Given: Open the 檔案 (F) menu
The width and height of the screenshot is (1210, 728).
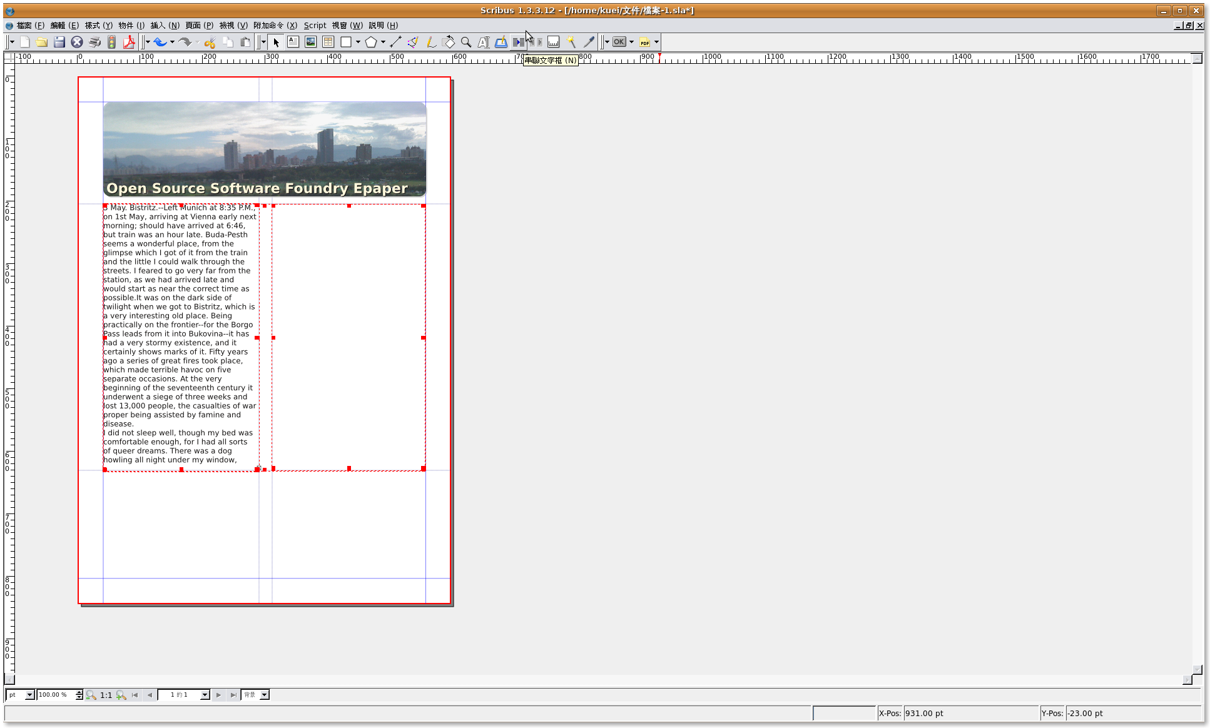Looking at the screenshot, I should (x=30, y=26).
